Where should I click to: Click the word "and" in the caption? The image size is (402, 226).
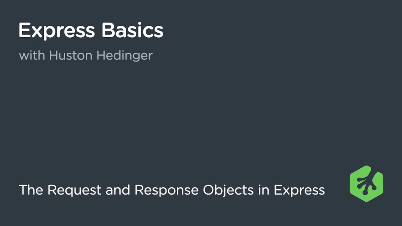118,190
